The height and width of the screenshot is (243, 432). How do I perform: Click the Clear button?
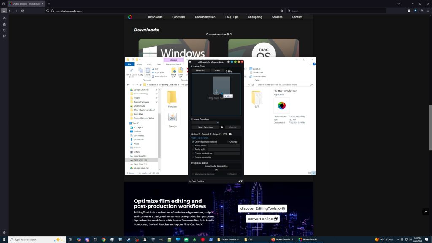pos(218,70)
